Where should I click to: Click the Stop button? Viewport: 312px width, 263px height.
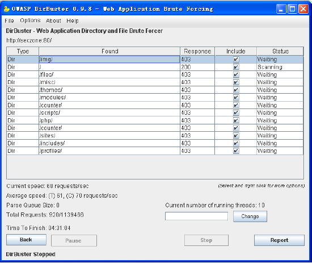click(x=206, y=240)
